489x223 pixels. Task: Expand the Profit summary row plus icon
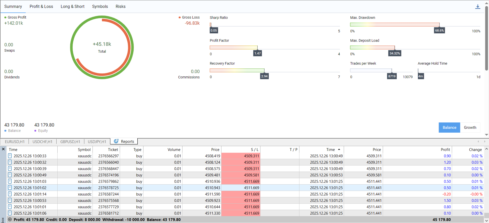click(x=10, y=219)
